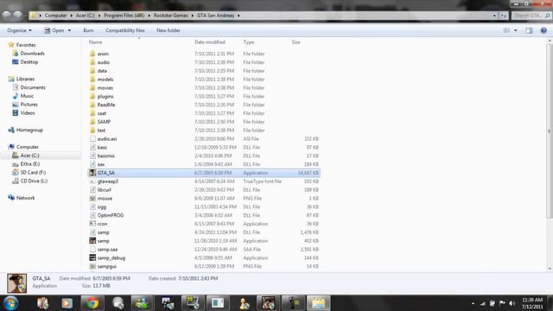The image size is (553, 311).
Task: Click the Action Center flag icon
Action: tap(502, 303)
